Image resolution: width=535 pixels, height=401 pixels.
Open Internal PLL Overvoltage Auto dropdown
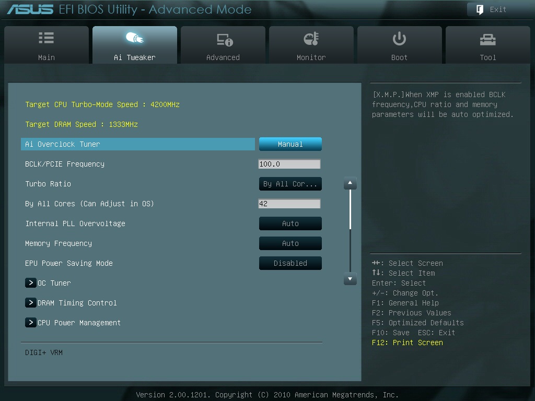tap(290, 223)
